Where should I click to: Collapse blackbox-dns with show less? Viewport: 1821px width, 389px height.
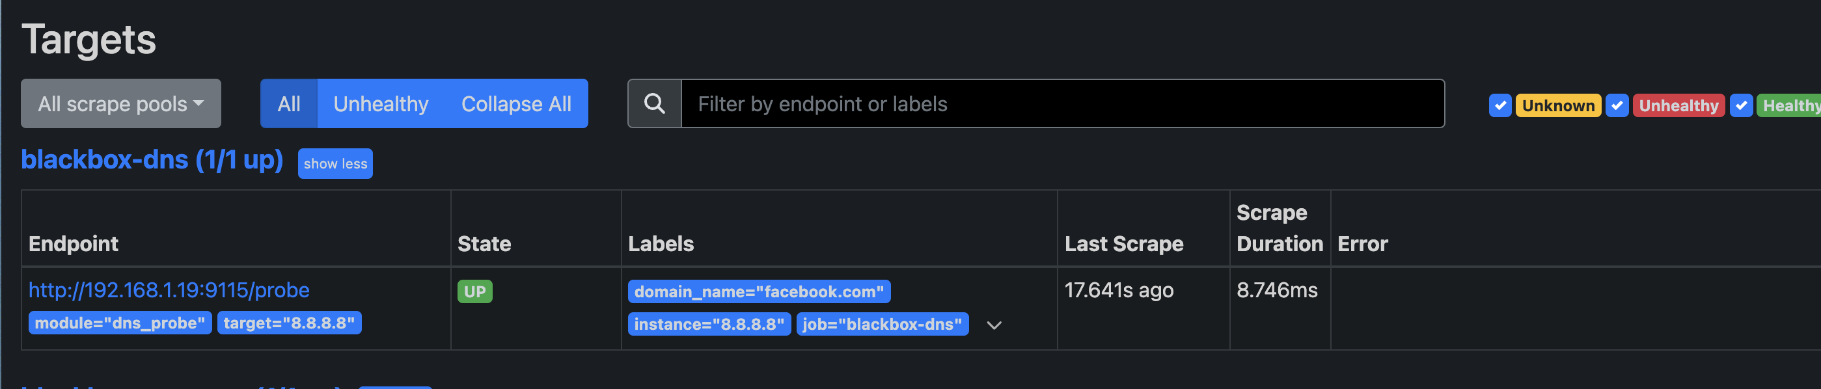335,163
